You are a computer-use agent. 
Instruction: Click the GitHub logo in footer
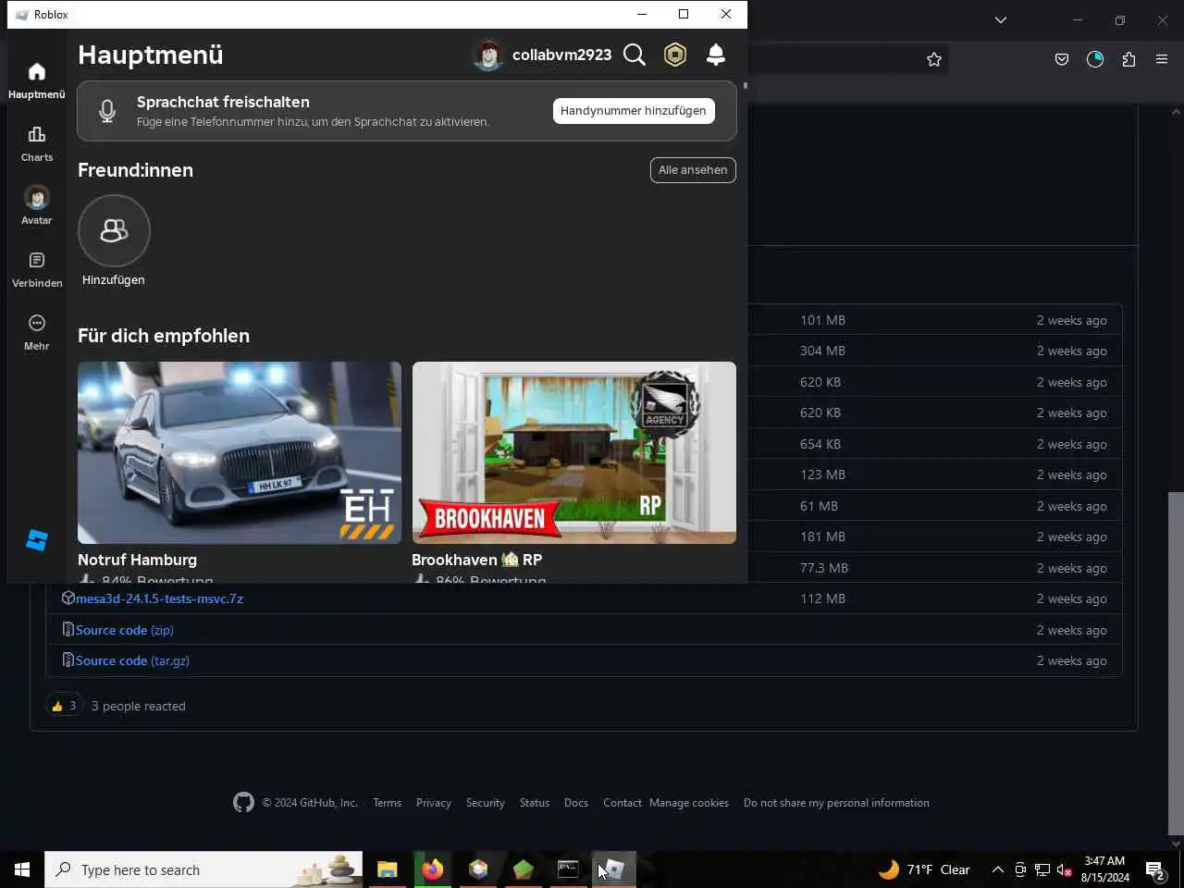point(243,803)
